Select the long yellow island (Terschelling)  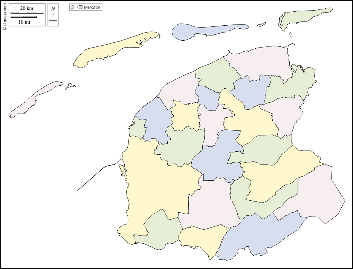pos(113,50)
